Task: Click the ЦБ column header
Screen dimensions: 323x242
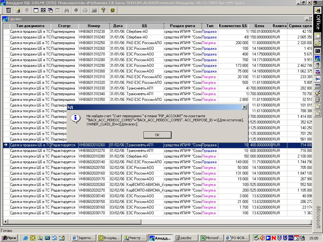Action: [145, 26]
